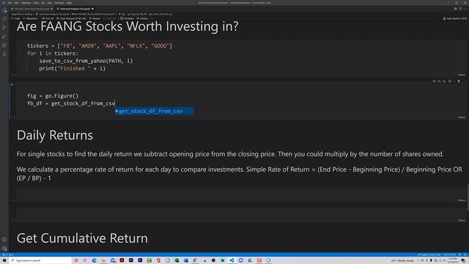Viewport: 469px width, 264px height.
Task: Open the Explorer view in the activity bar
Action: click(x=4, y=10)
